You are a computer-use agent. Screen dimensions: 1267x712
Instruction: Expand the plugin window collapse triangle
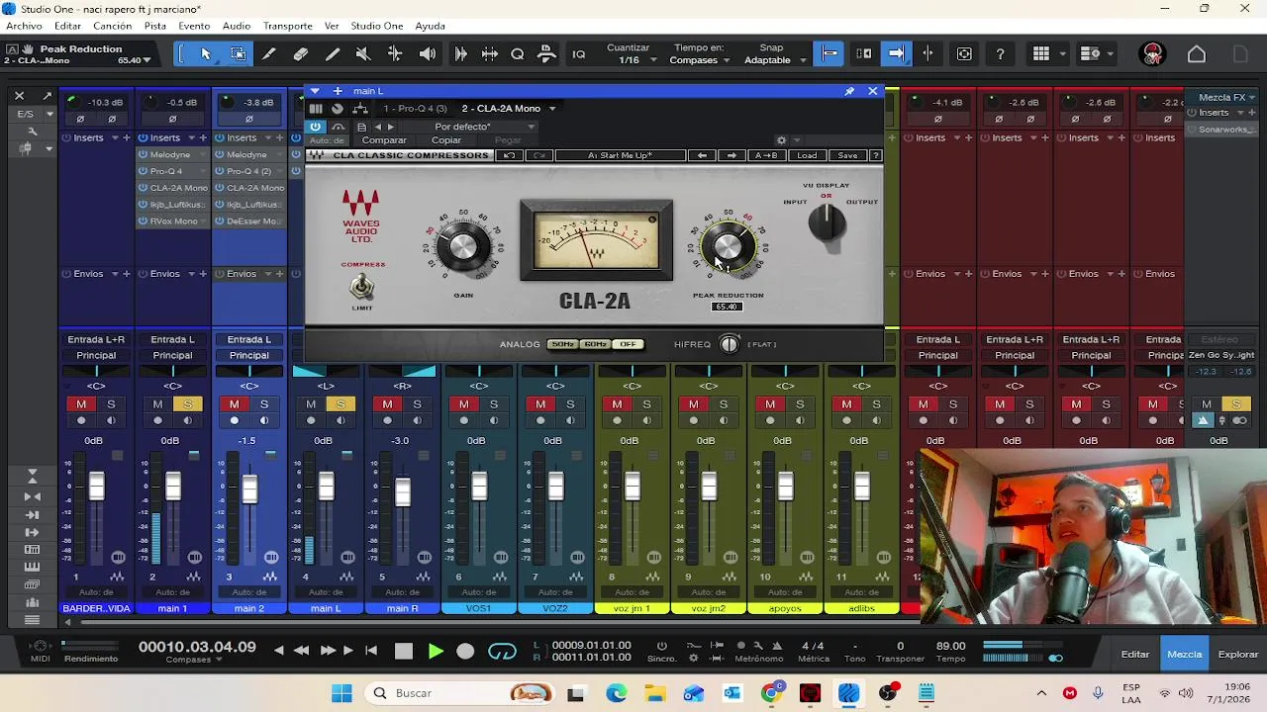315,91
